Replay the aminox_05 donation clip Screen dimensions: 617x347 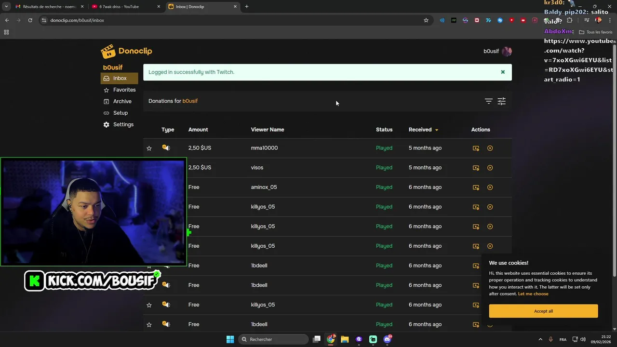[x=490, y=187]
